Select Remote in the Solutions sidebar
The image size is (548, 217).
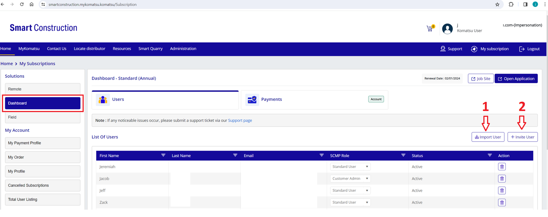43,89
